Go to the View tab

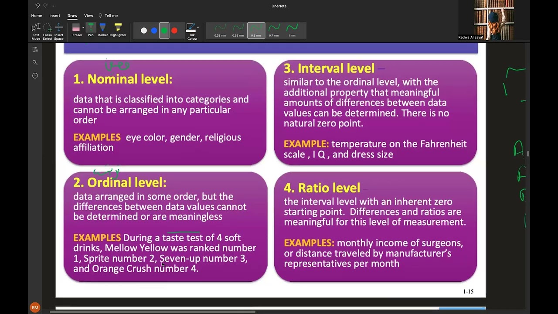pyautogui.click(x=88, y=16)
